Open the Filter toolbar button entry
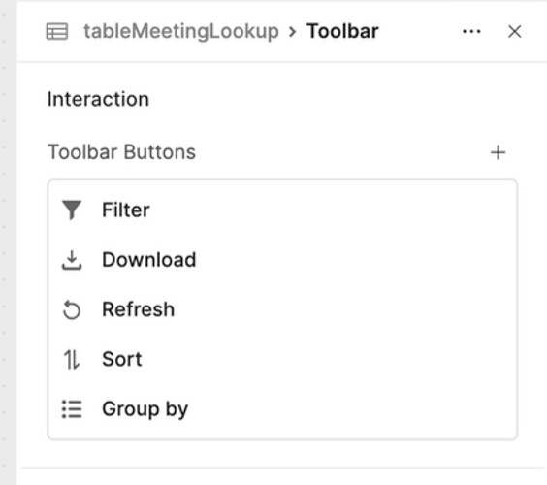 tap(282, 210)
